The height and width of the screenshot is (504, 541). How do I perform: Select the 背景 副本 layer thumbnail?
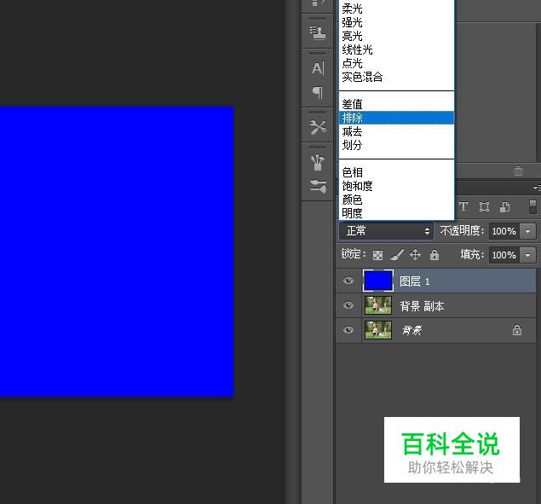click(x=378, y=305)
